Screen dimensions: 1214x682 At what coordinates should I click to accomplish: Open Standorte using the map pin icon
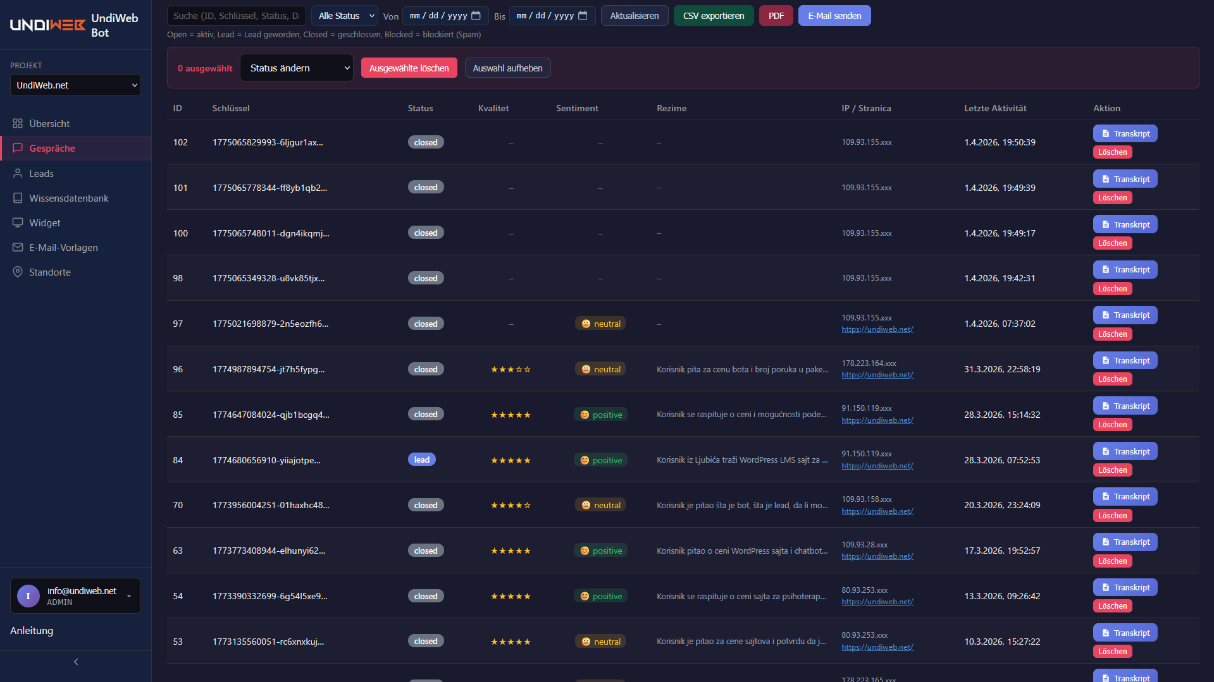pos(17,272)
